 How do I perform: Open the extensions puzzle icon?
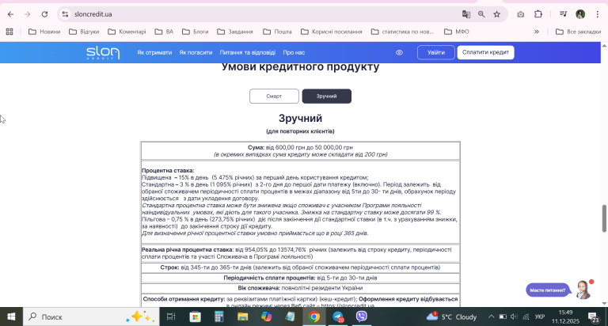pyautogui.click(x=538, y=14)
